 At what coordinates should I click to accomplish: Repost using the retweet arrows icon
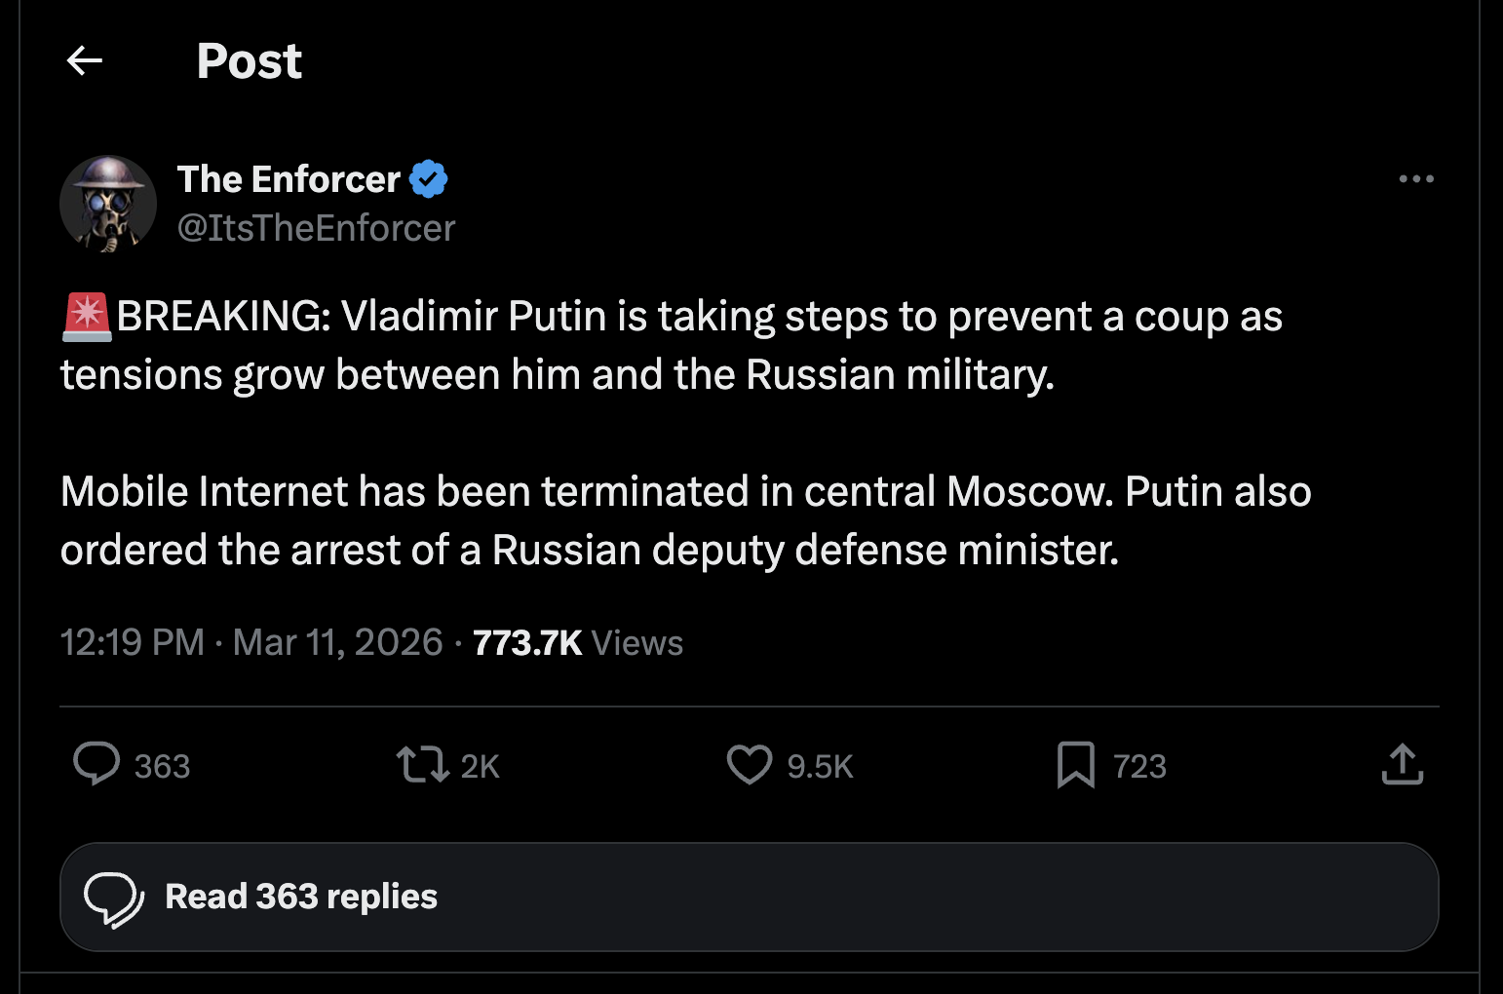[422, 764]
